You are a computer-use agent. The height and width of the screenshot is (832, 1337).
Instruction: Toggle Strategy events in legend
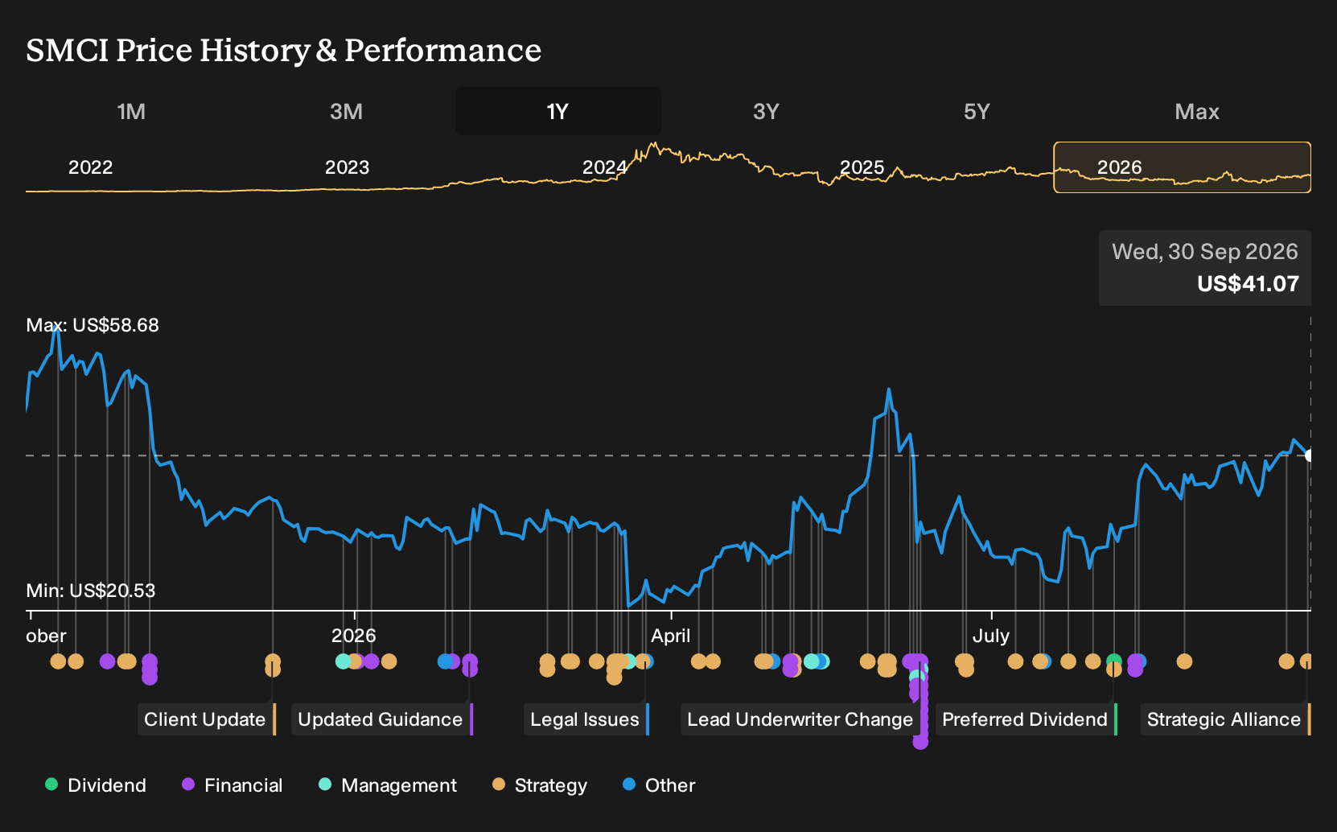[x=540, y=785]
